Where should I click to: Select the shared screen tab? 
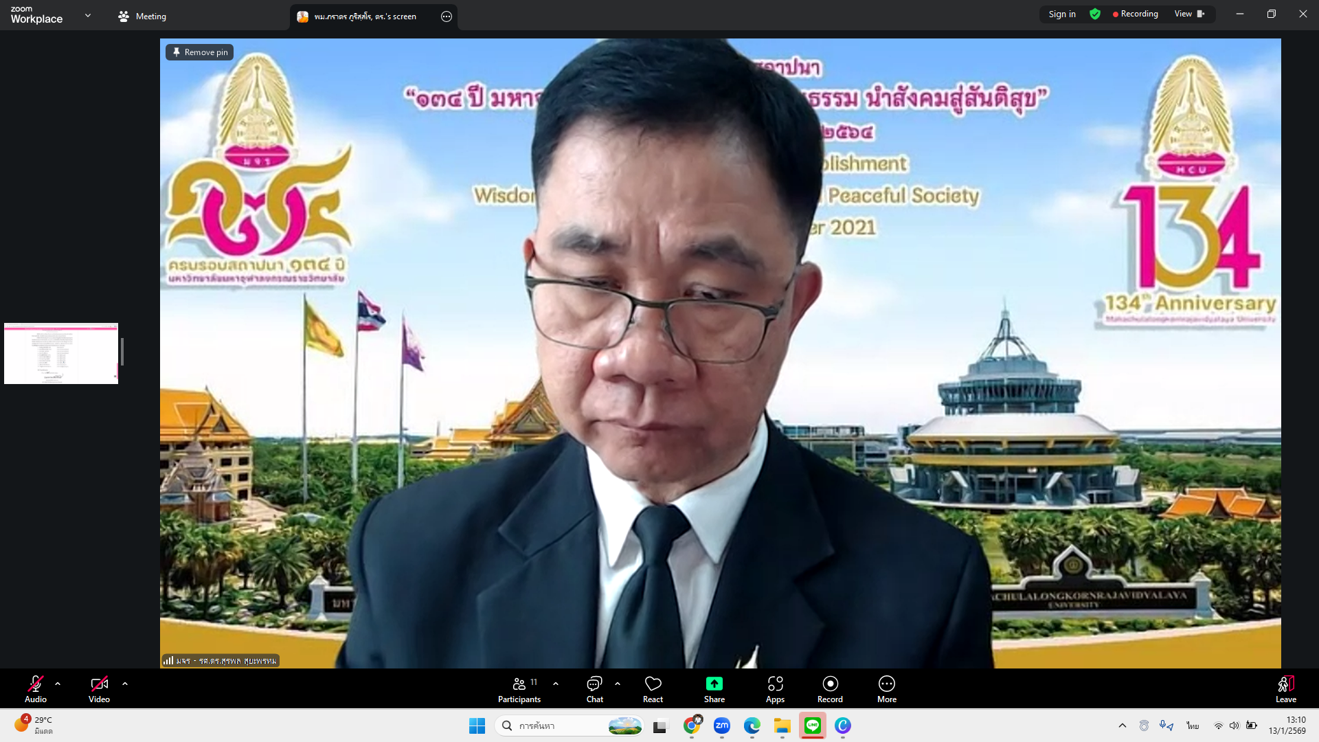(365, 16)
